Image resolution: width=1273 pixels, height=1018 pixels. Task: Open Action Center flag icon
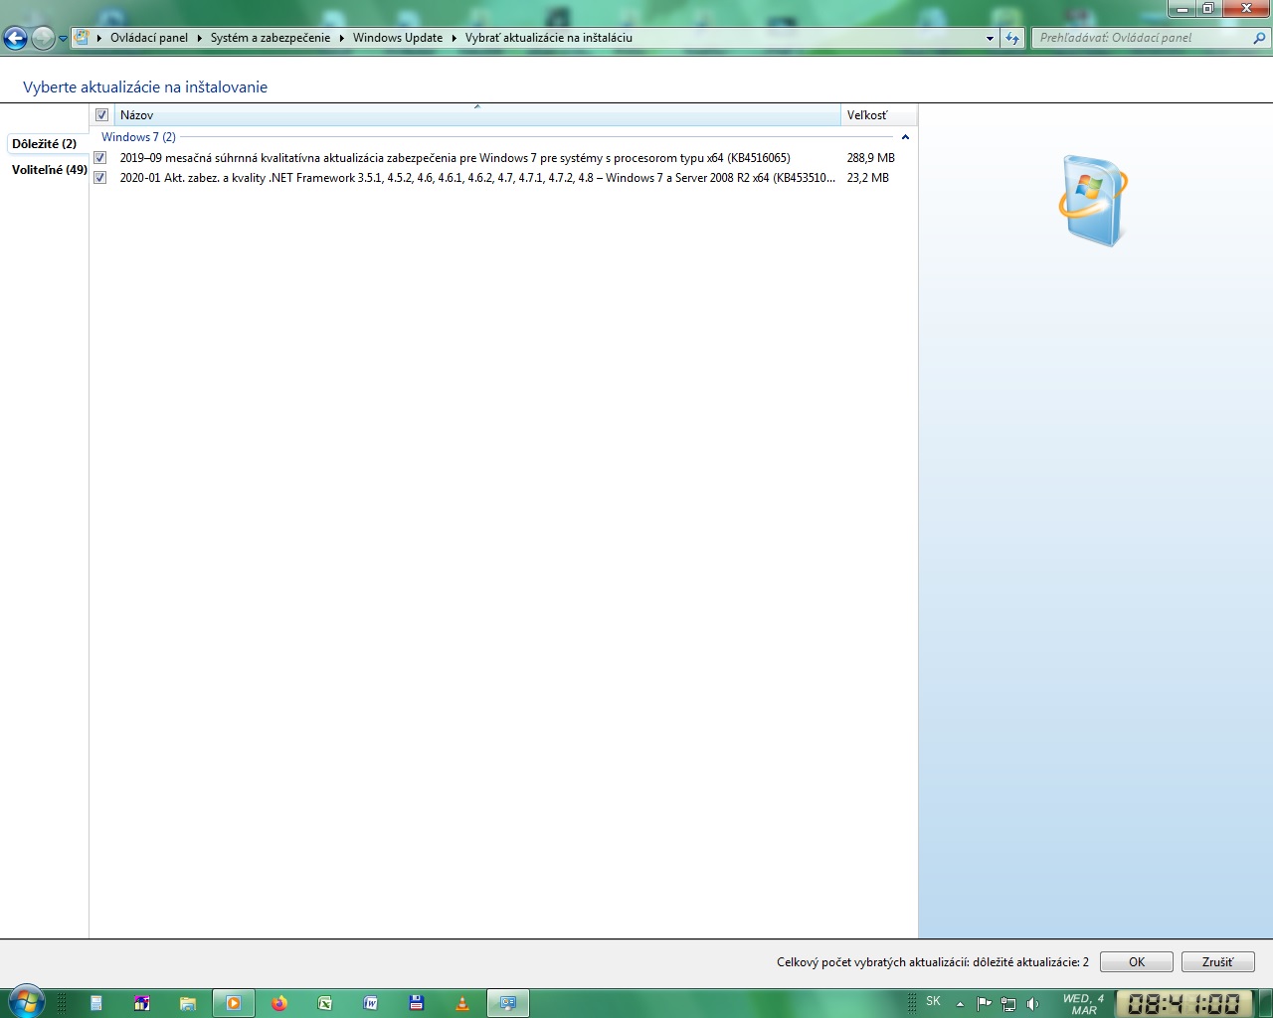click(984, 1004)
